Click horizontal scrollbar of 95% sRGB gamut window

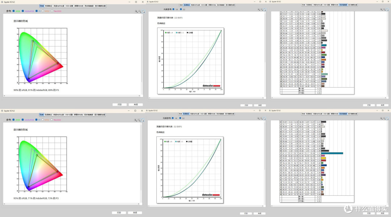pos(72,204)
